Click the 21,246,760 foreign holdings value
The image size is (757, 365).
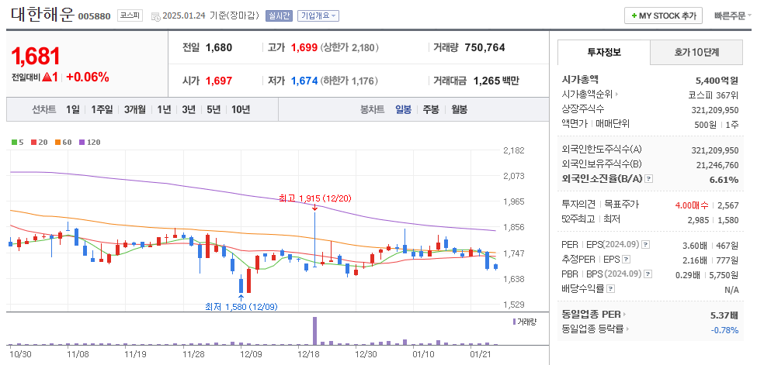click(717, 165)
